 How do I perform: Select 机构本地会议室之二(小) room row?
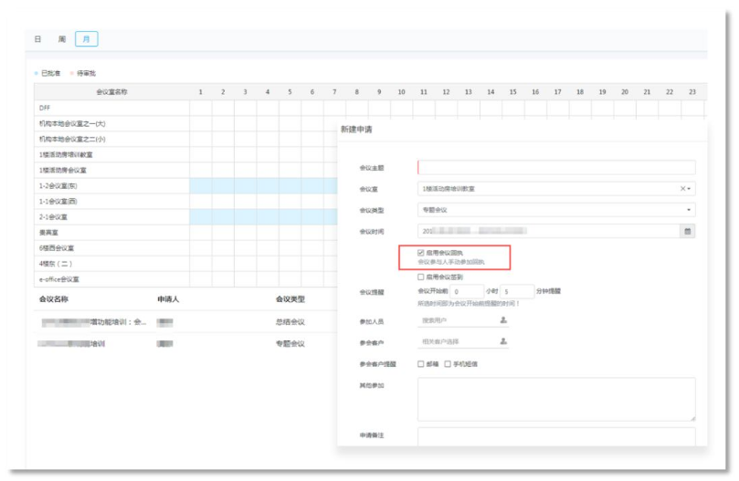click(x=111, y=139)
